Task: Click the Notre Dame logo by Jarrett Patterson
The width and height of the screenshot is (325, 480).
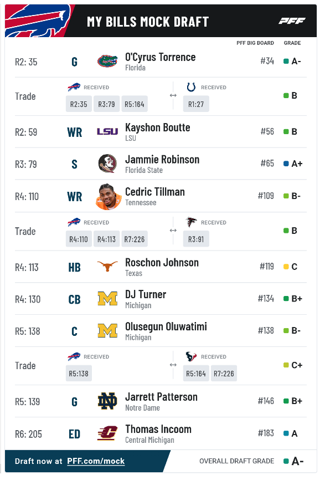Action: click(x=107, y=401)
